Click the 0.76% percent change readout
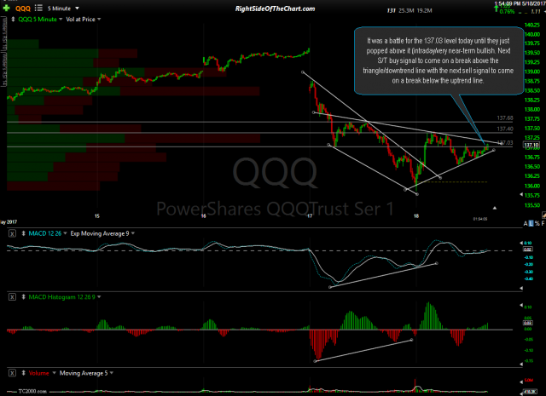 pos(507,11)
